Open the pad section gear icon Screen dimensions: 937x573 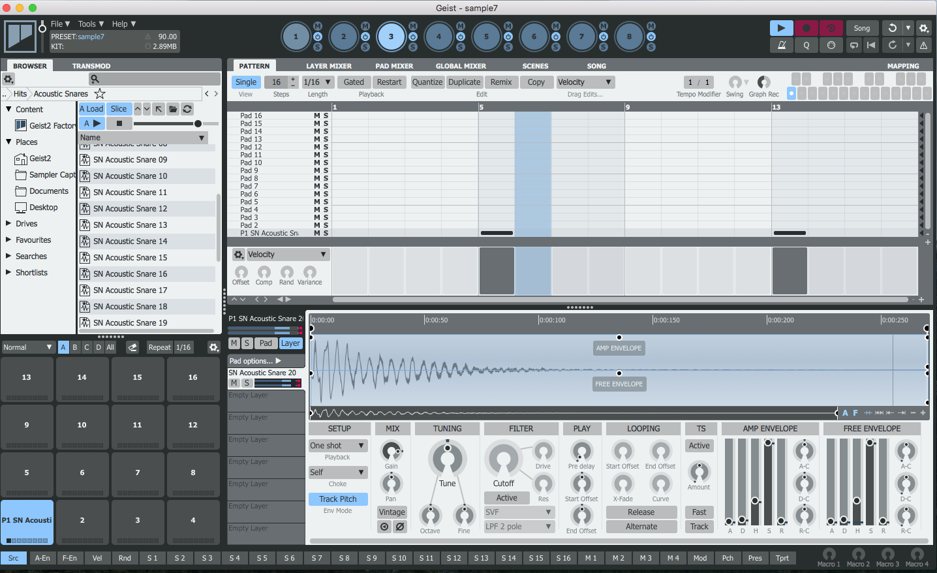pyautogui.click(x=213, y=347)
